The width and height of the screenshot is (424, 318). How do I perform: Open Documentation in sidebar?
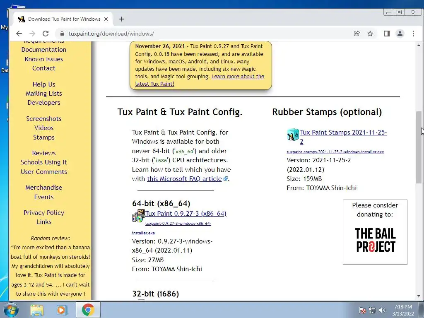pyautogui.click(x=44, y=50)
